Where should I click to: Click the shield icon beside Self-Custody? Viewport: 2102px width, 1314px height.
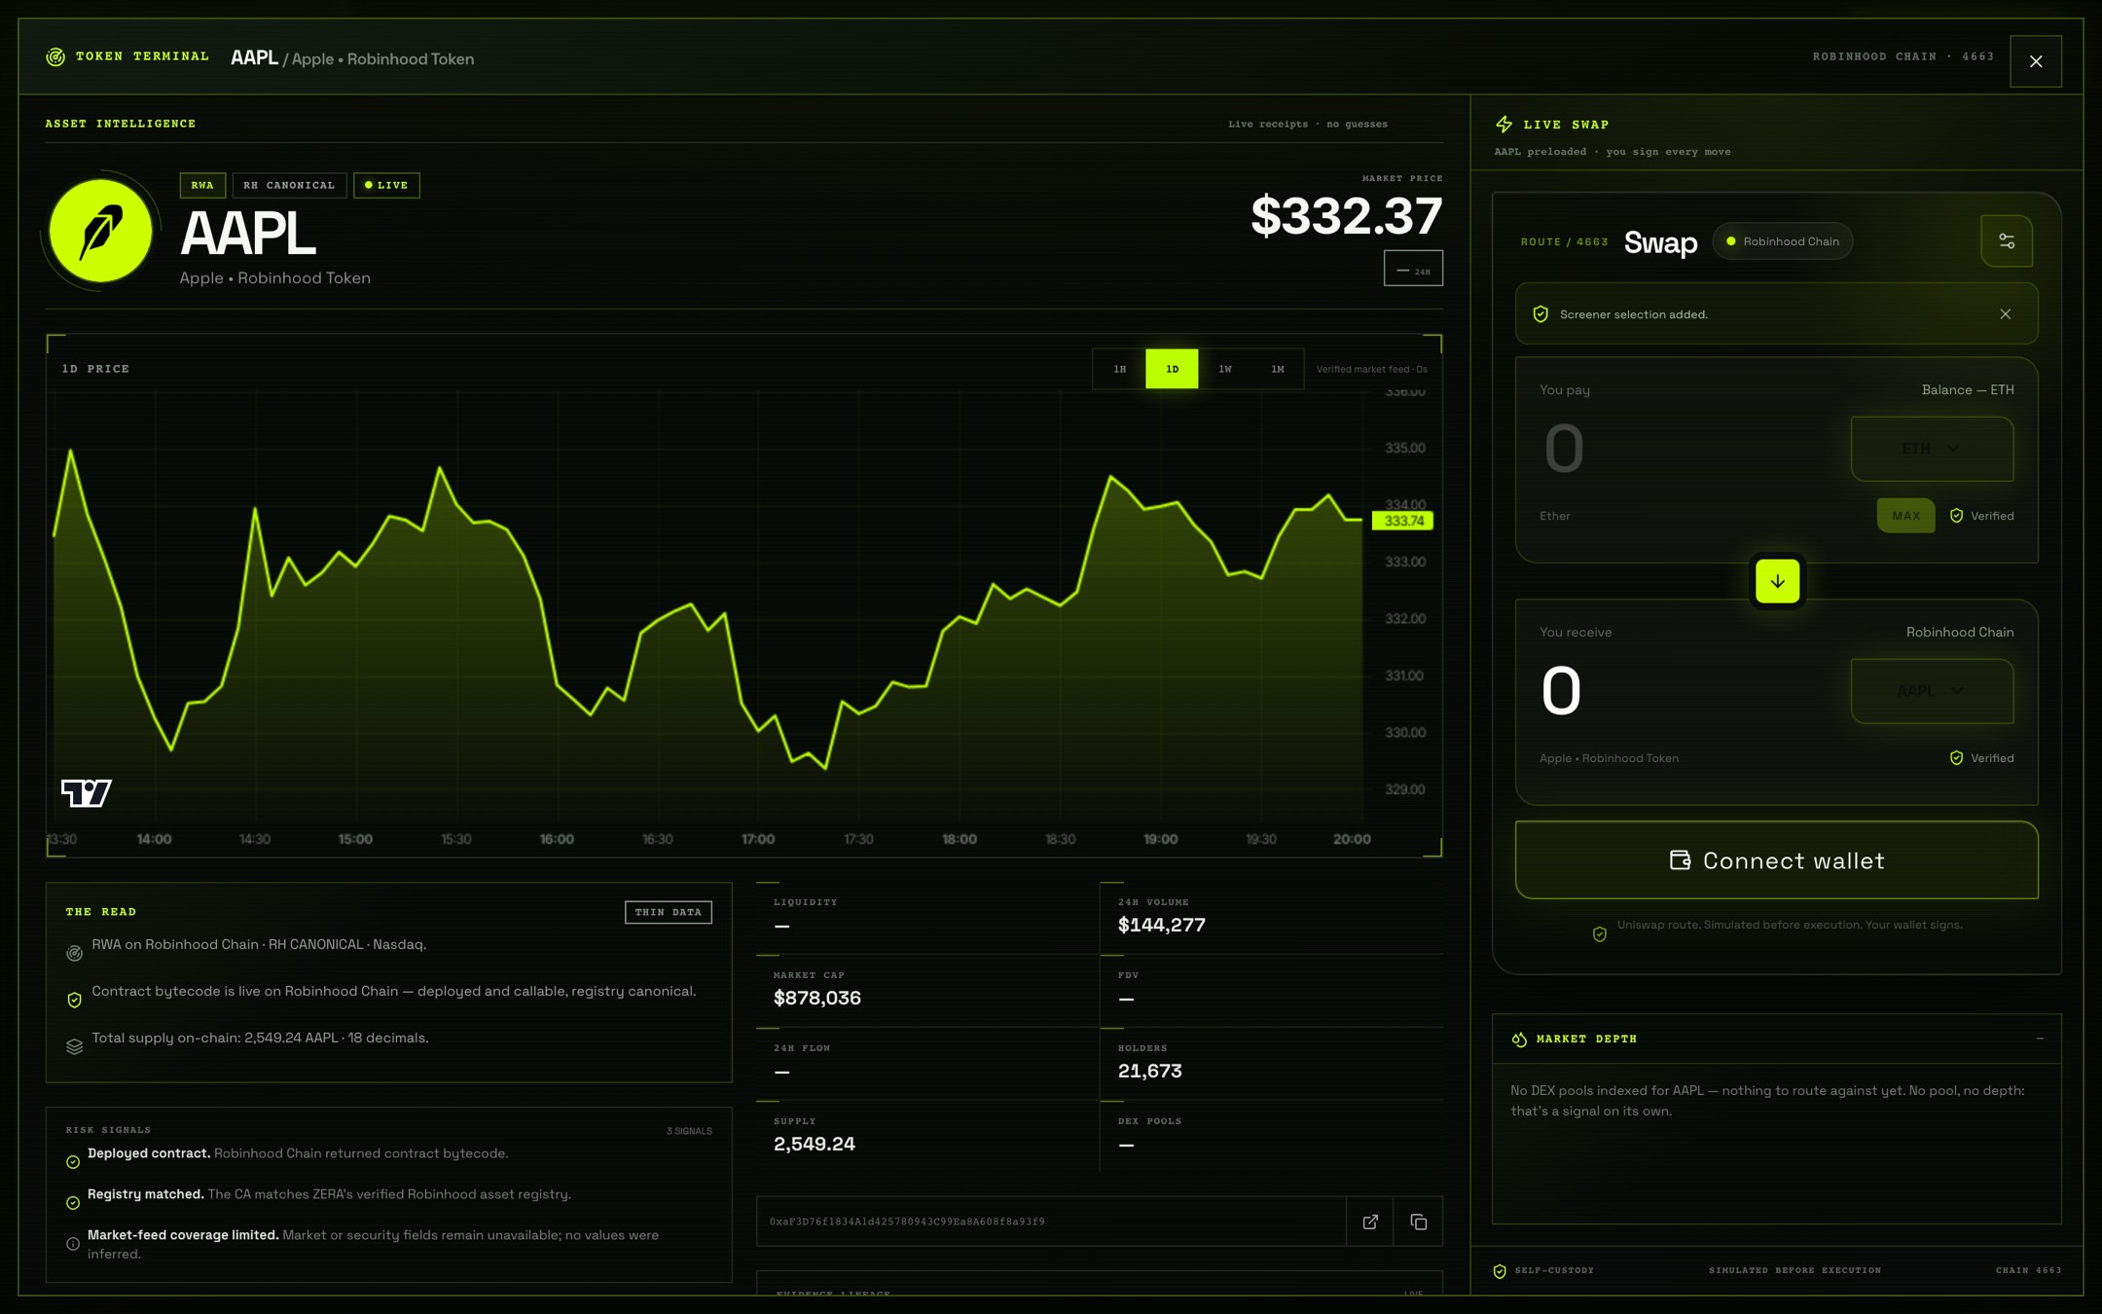[1500, 1271]
